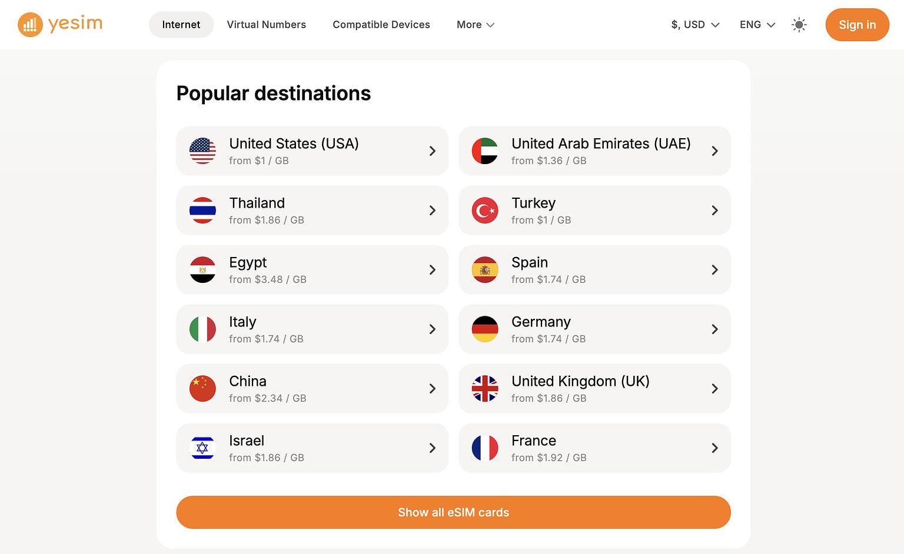Open the USD currency selector
Viewport: 904px width, 554px height.
click(x=694, y=25)
